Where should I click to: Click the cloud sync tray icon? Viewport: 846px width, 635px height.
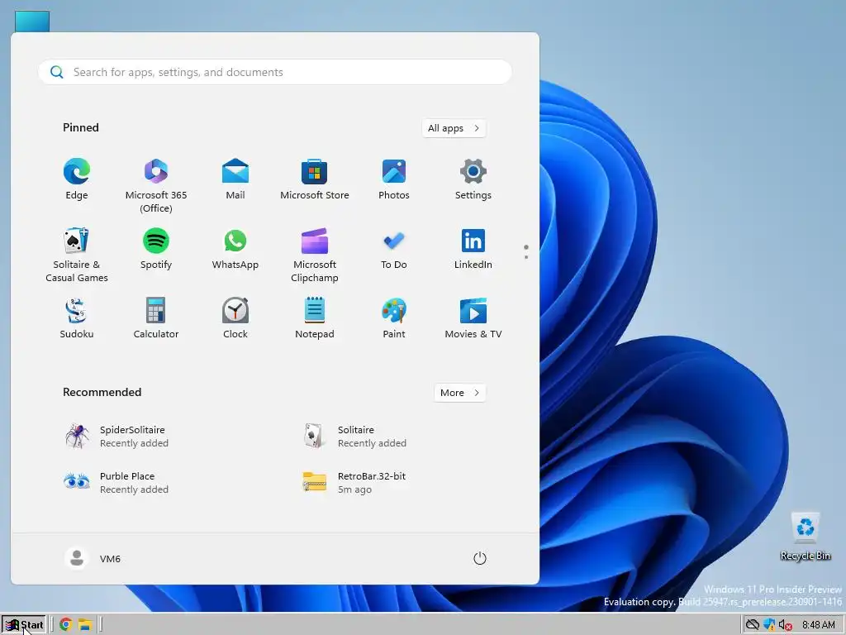pyautogui.click(x=752, y=625)
